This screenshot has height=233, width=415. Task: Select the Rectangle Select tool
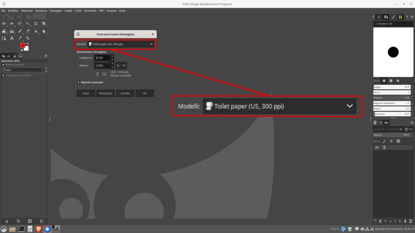point(12,24)
